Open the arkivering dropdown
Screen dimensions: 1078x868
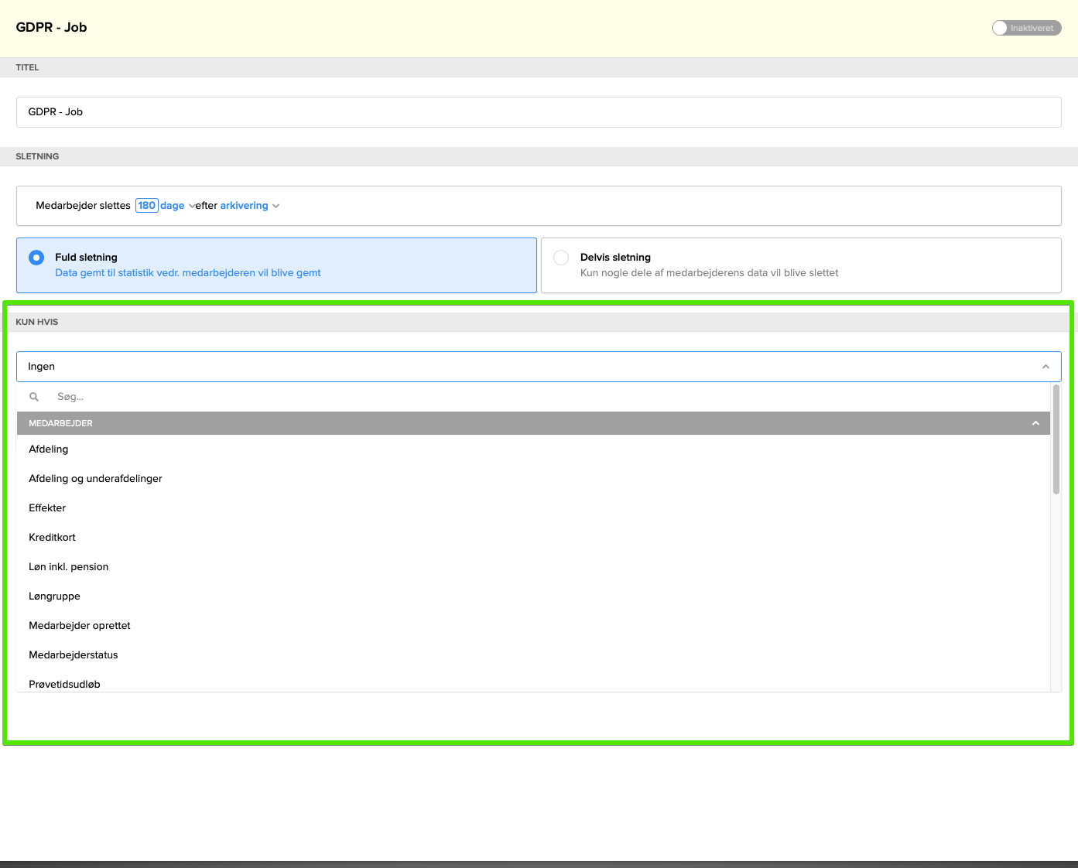point(249,206)
